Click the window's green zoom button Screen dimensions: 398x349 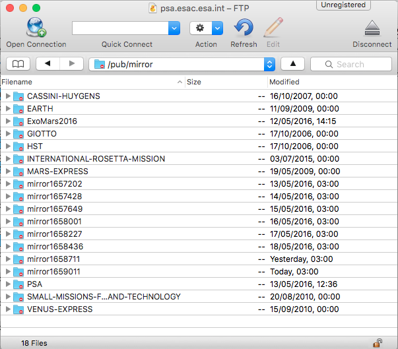click(36, 8)
